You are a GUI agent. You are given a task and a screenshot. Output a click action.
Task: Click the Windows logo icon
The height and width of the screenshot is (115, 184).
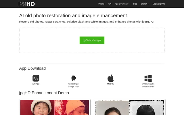click(x=148, y=78)
